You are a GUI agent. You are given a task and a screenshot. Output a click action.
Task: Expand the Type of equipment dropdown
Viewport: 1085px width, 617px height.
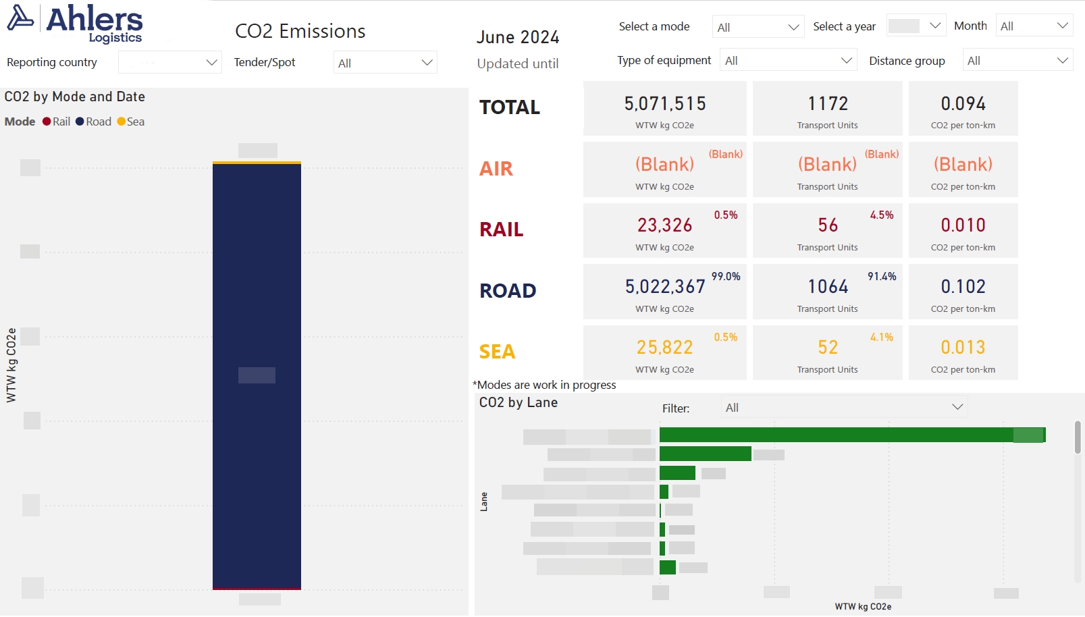(788, 60)
